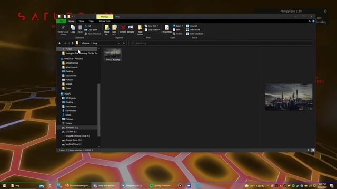Image resolution: width=337 pixels, height=189 pixels.
Task: Click the navigation pane vertical scrollbar
Action: tap(99, 110)
